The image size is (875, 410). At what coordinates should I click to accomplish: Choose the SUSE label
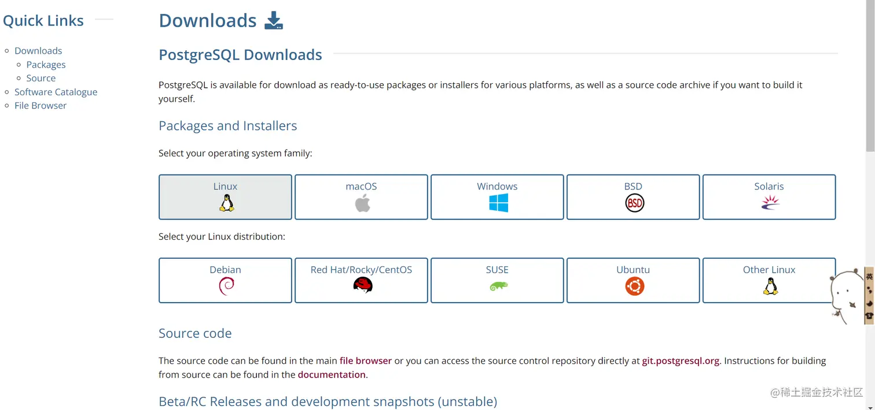click(x=497, y=270)
